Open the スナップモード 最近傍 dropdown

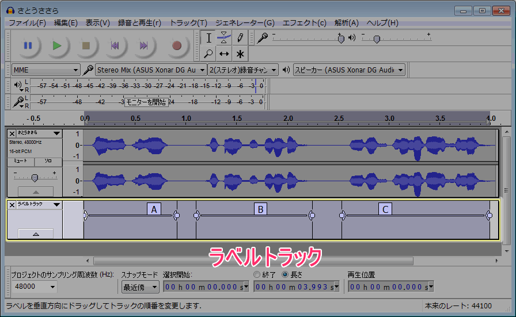140,287
